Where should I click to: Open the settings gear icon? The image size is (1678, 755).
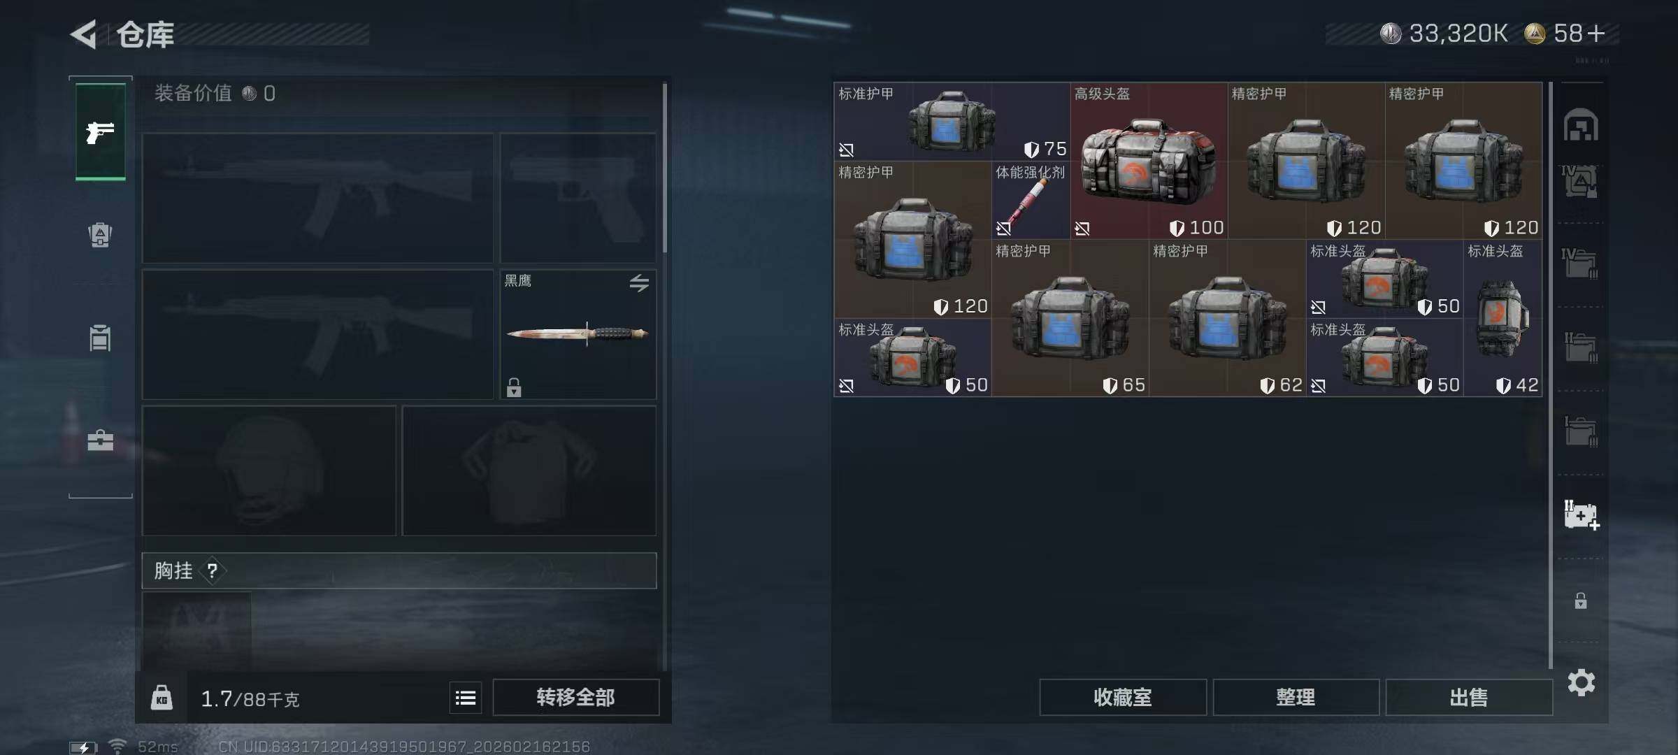click(x=1582, y=682)
